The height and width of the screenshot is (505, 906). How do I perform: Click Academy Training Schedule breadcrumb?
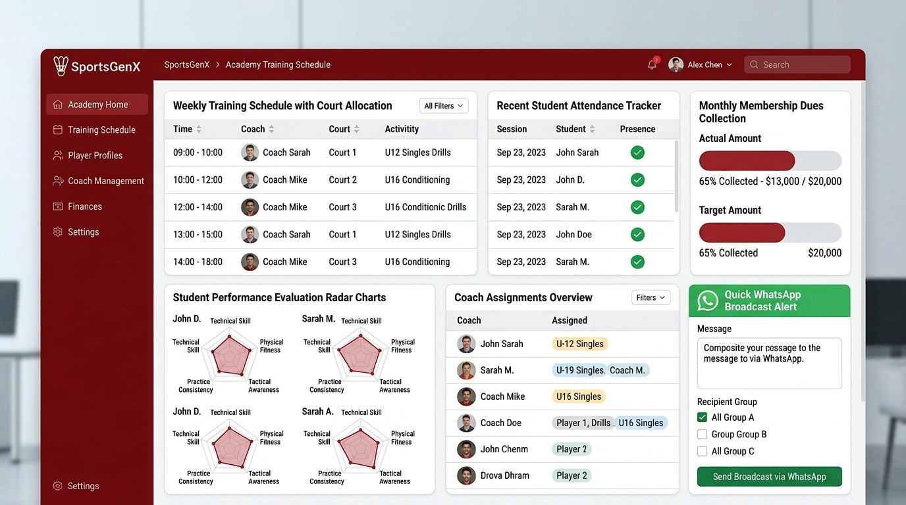[278, 64]
